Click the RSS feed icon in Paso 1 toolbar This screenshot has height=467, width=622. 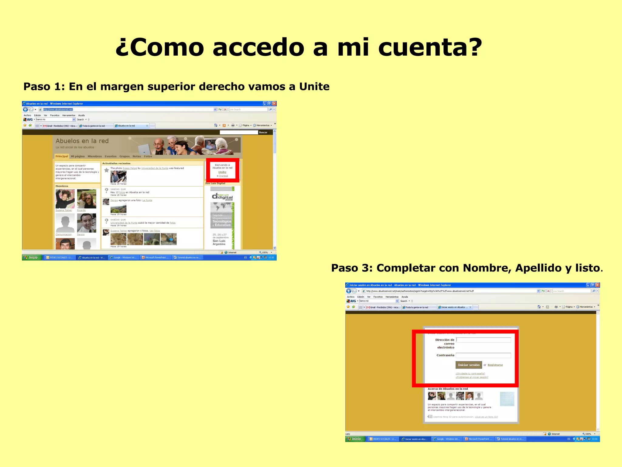click(224, 125)
